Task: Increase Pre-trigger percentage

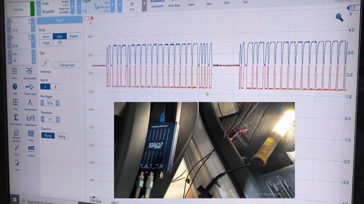Action: tap(57, 103)
